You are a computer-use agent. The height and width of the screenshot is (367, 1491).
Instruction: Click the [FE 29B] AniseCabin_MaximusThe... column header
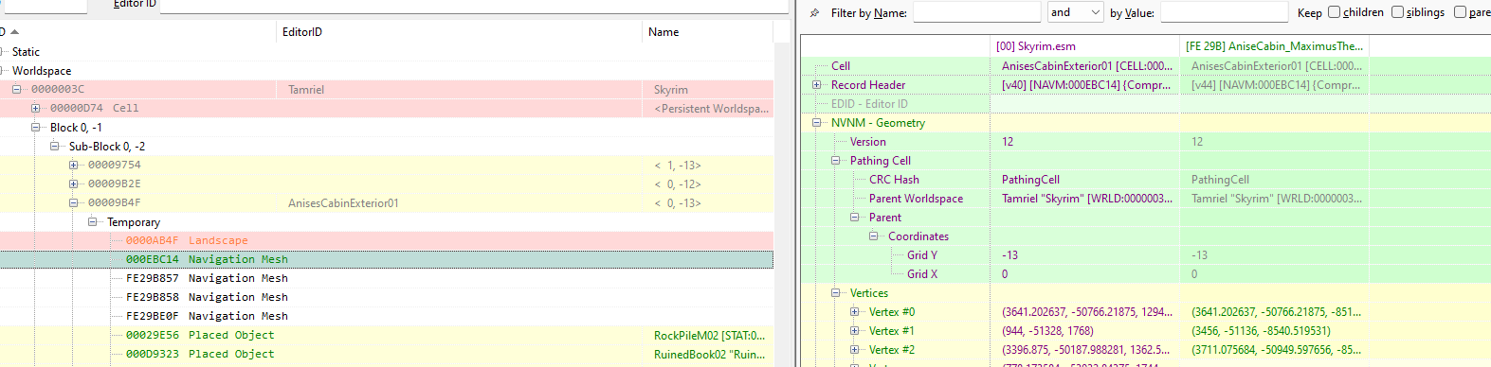coord(1275,45)
